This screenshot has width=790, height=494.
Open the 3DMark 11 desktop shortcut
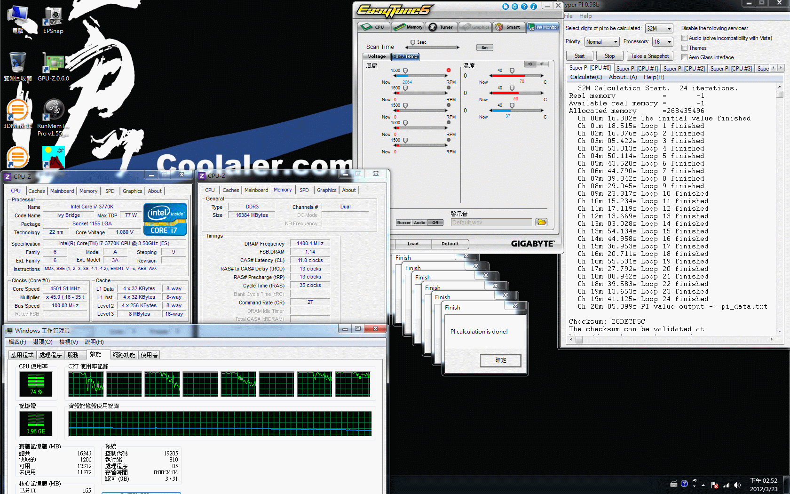[18, 114]
